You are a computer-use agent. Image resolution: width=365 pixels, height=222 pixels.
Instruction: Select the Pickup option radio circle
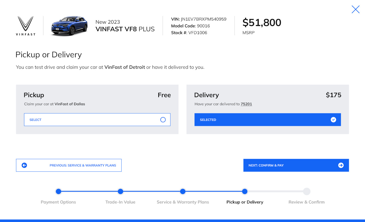point(163,120)
